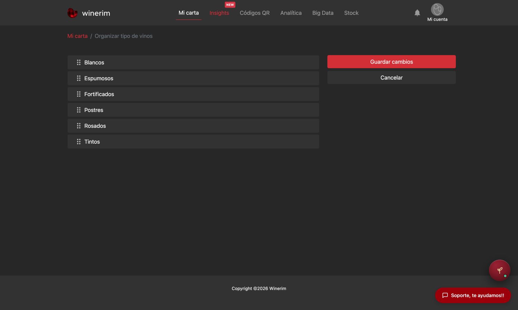The width and height of the screenshot is (518, 310).
Task: Click the drag handle beside Tintos
Action: coord(79,142)
